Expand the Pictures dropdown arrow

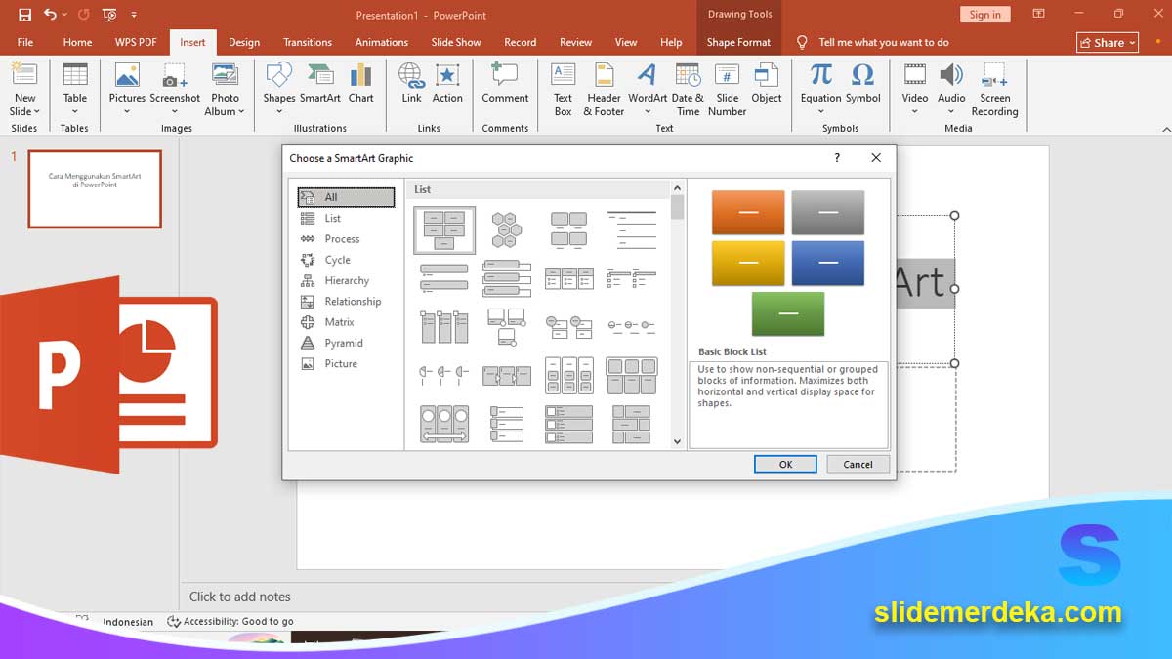coord(127,112)
